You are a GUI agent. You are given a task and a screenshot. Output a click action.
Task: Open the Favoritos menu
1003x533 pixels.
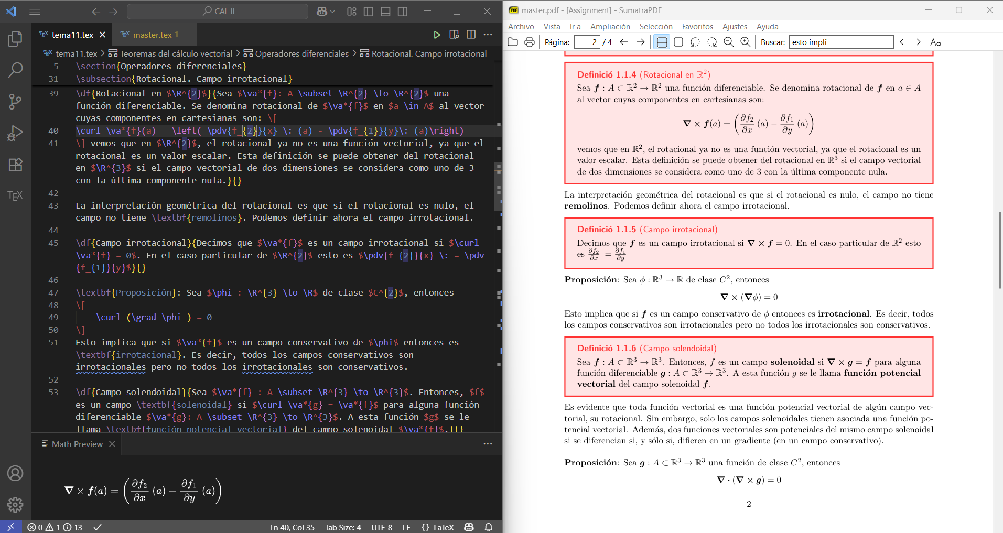point(697,26)
